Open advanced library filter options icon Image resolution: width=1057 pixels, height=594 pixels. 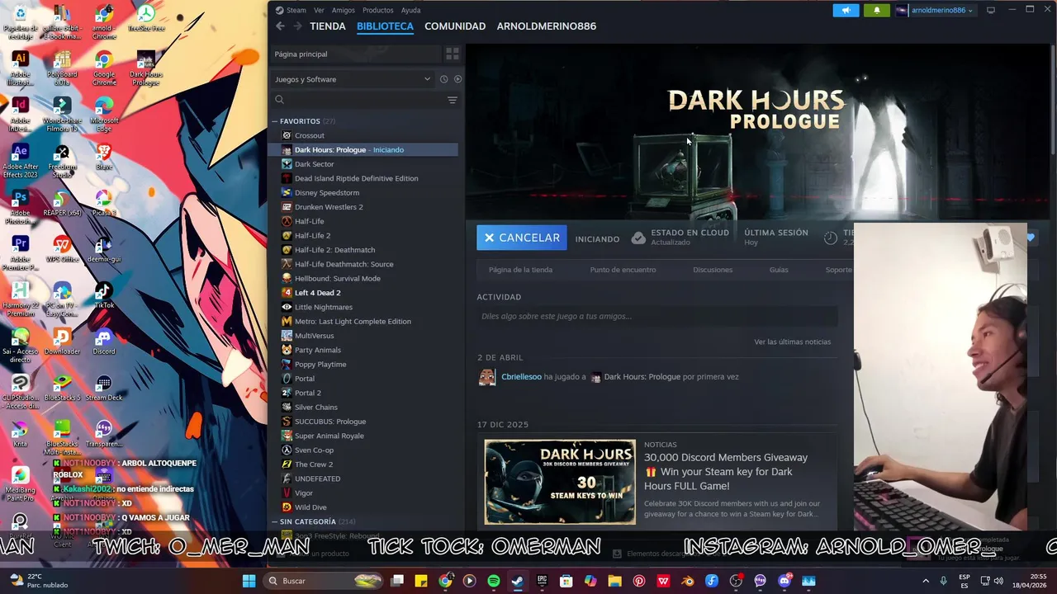(x=452, y=100)
